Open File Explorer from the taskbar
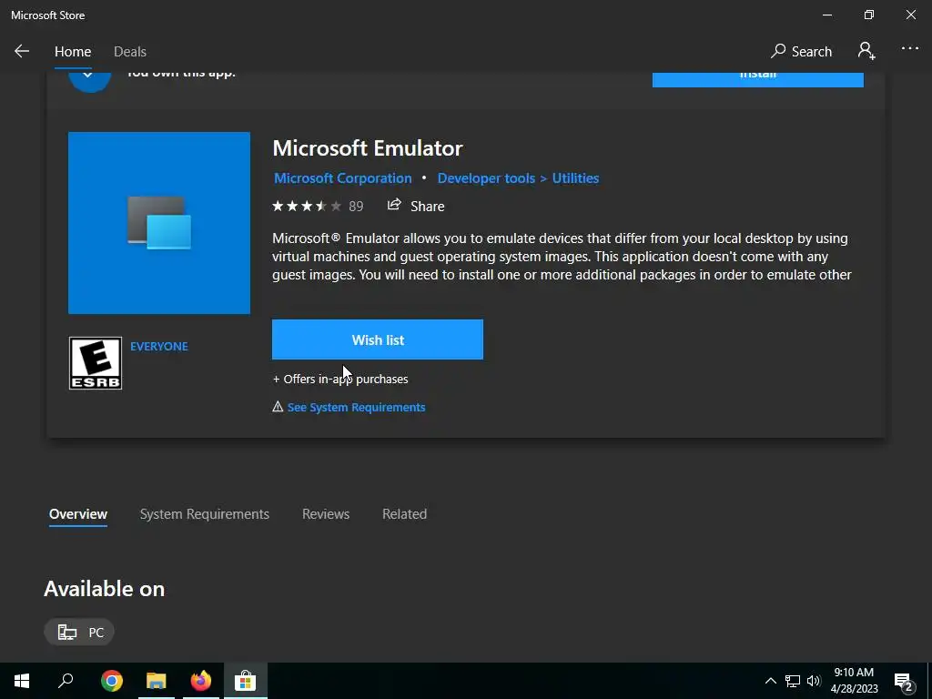The image size is (932, 699). click(x=157, y=681)
